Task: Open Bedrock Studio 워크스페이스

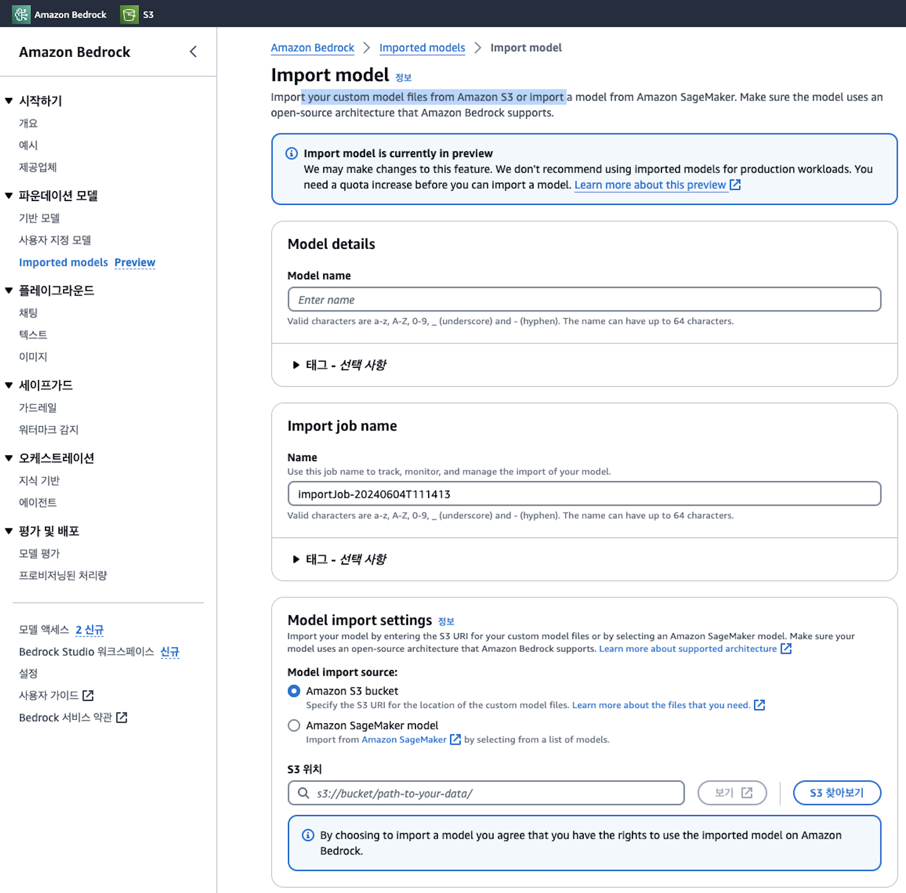Action: 86,652
